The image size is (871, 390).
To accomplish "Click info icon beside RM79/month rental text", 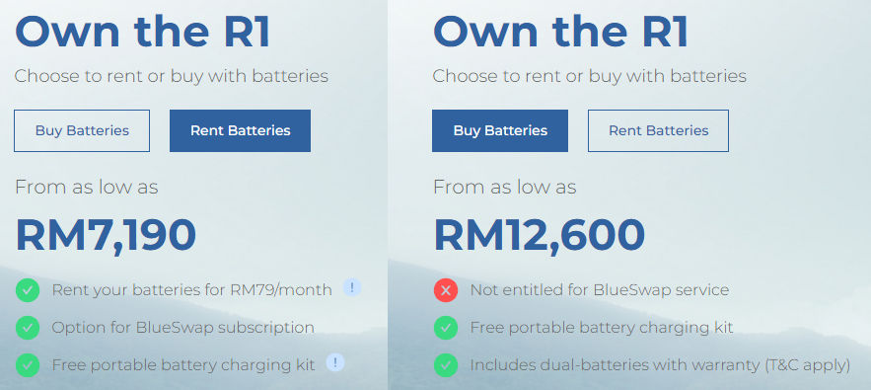I will pyautogui.click(x=352, y=287).
